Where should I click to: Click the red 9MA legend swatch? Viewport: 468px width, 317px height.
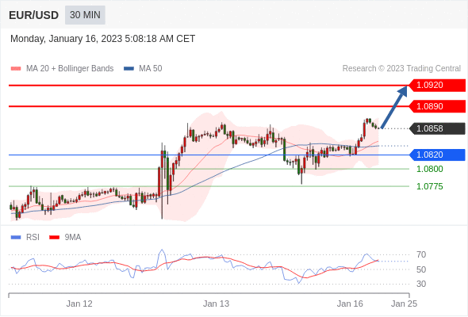coord(54,238)
